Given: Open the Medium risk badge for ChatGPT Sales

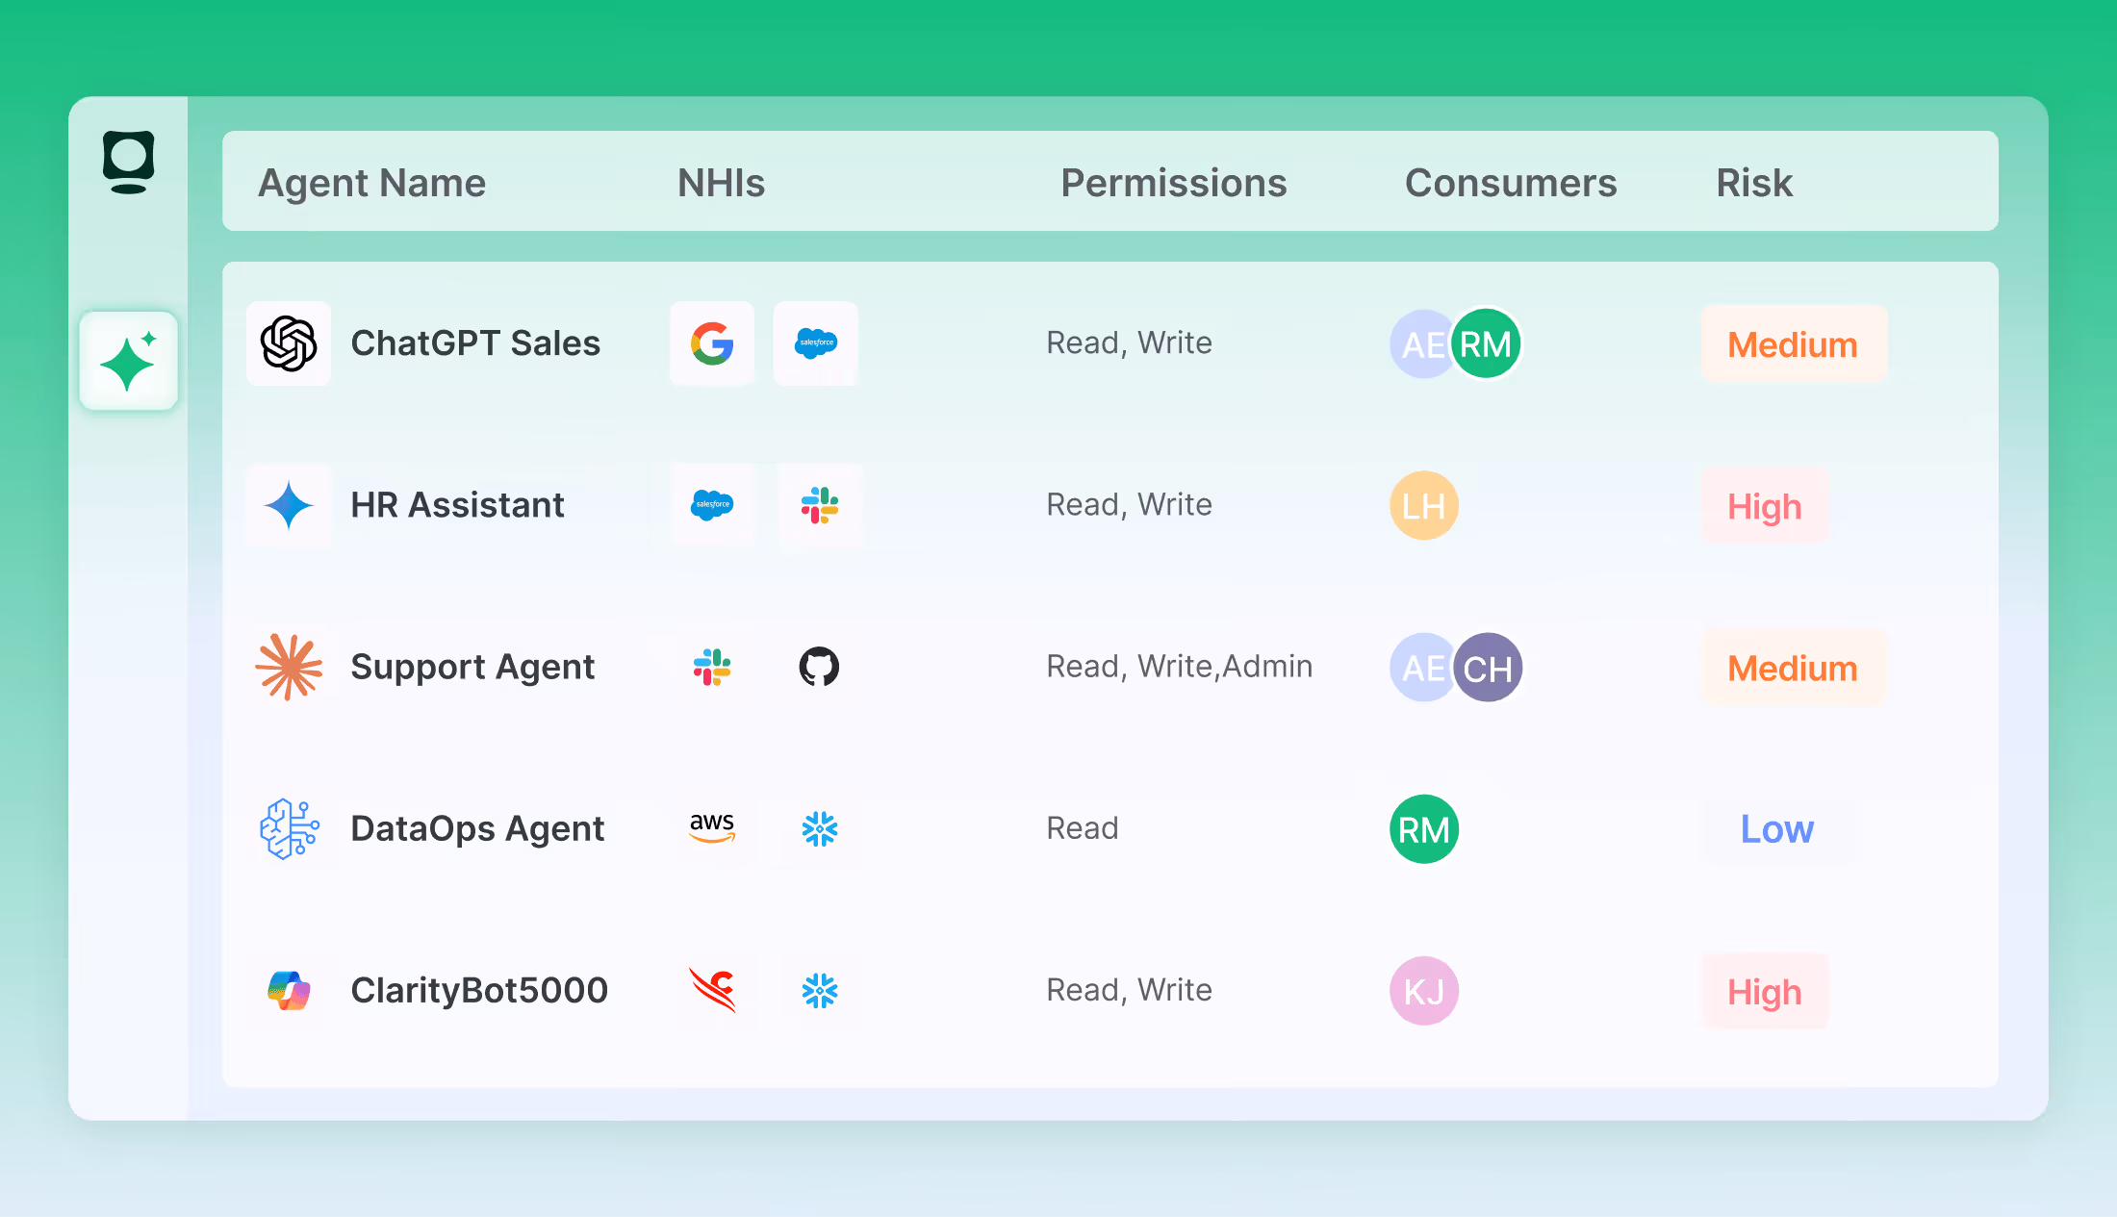Looking at the screenshot, I should (x=1793, y=343).
